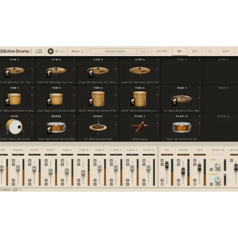Click the FX 1 Level knob
The width and height of the screenshot is (238, 238).
(x=218, y=165)
